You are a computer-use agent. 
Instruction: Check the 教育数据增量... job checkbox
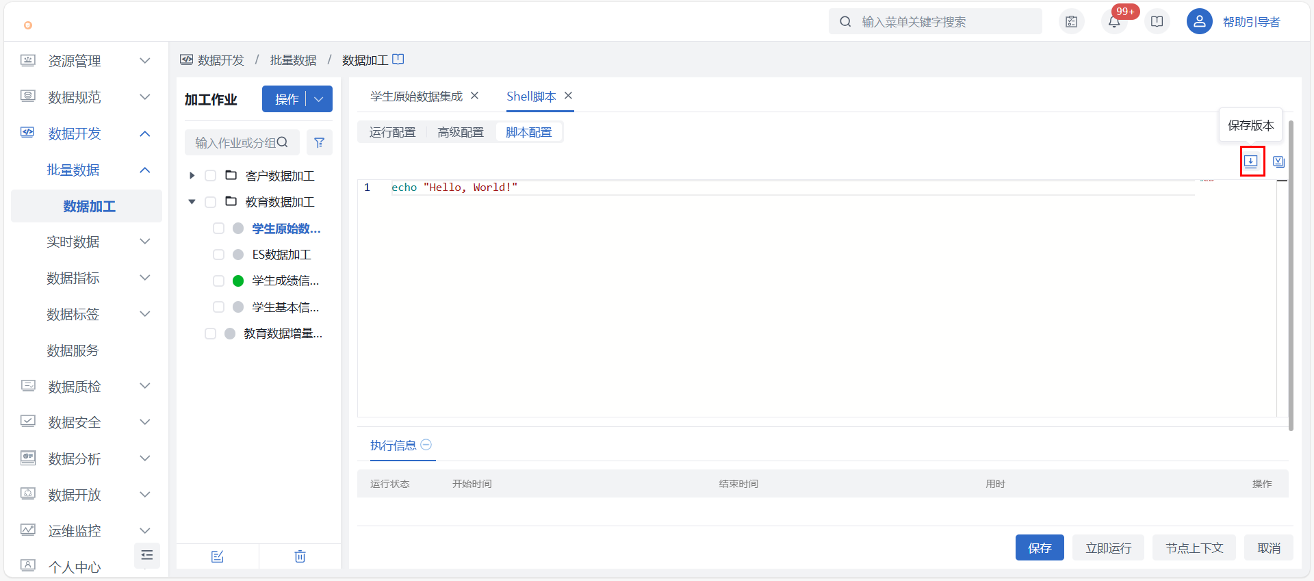[x=211, y=333]
